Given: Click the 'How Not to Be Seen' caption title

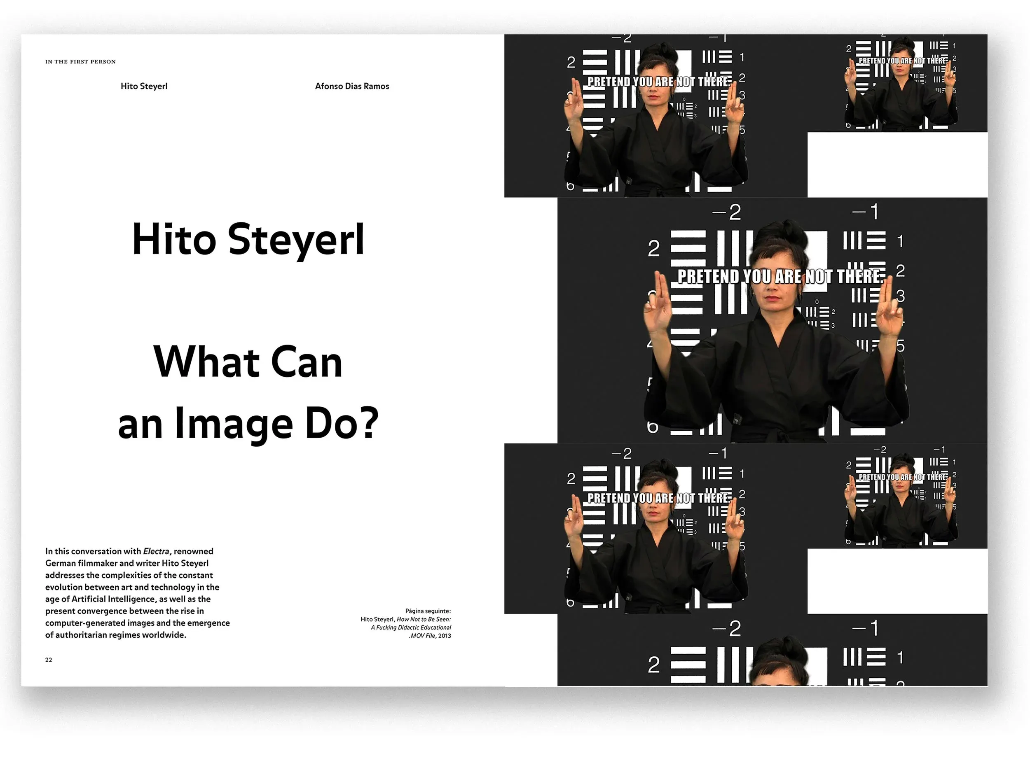Looking at the screenshot, I should (x=423, y=619).
